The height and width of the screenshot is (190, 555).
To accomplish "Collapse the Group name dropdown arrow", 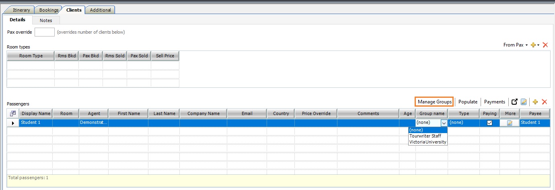I will click(x=444, y=123).
